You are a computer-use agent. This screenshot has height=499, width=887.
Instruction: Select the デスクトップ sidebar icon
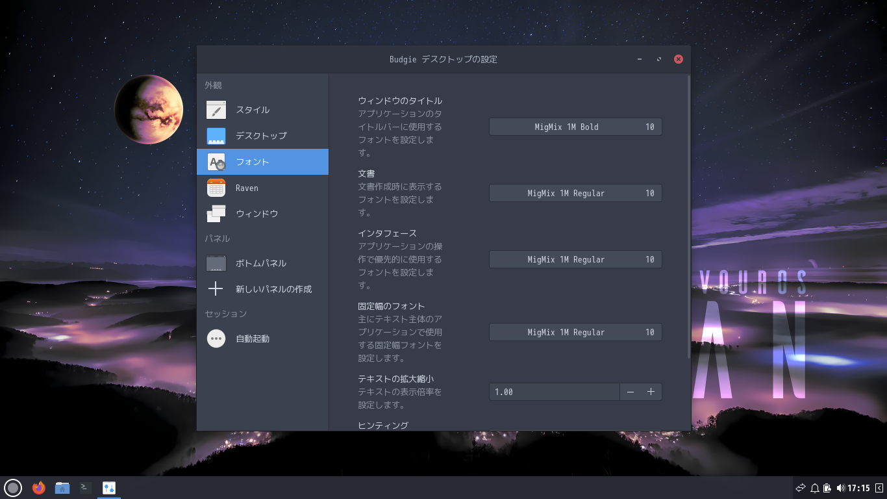(x=216, y=136)
